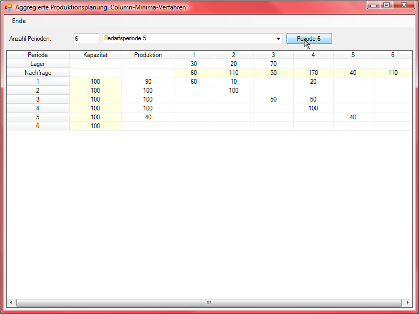
Task: Select the Nachfrage row header
Action: click(38, 73)
